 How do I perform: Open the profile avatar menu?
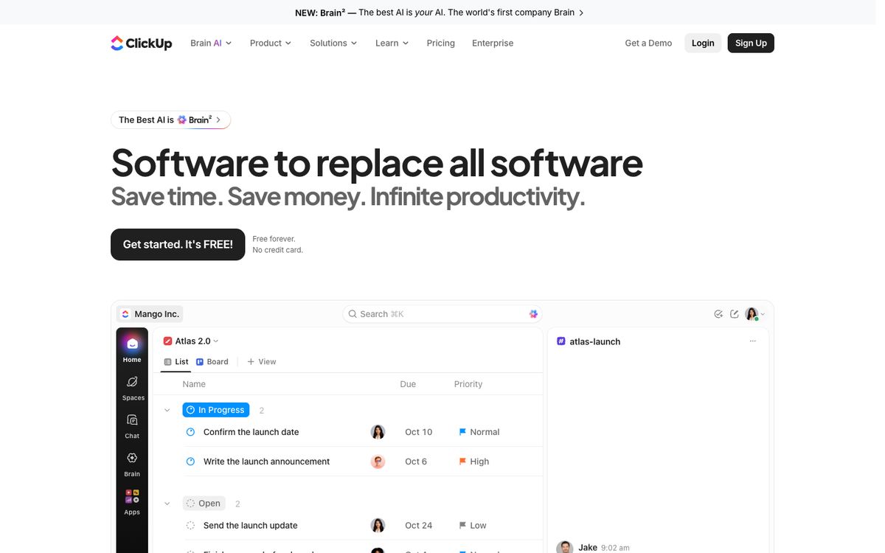click(x=754, y=314)
